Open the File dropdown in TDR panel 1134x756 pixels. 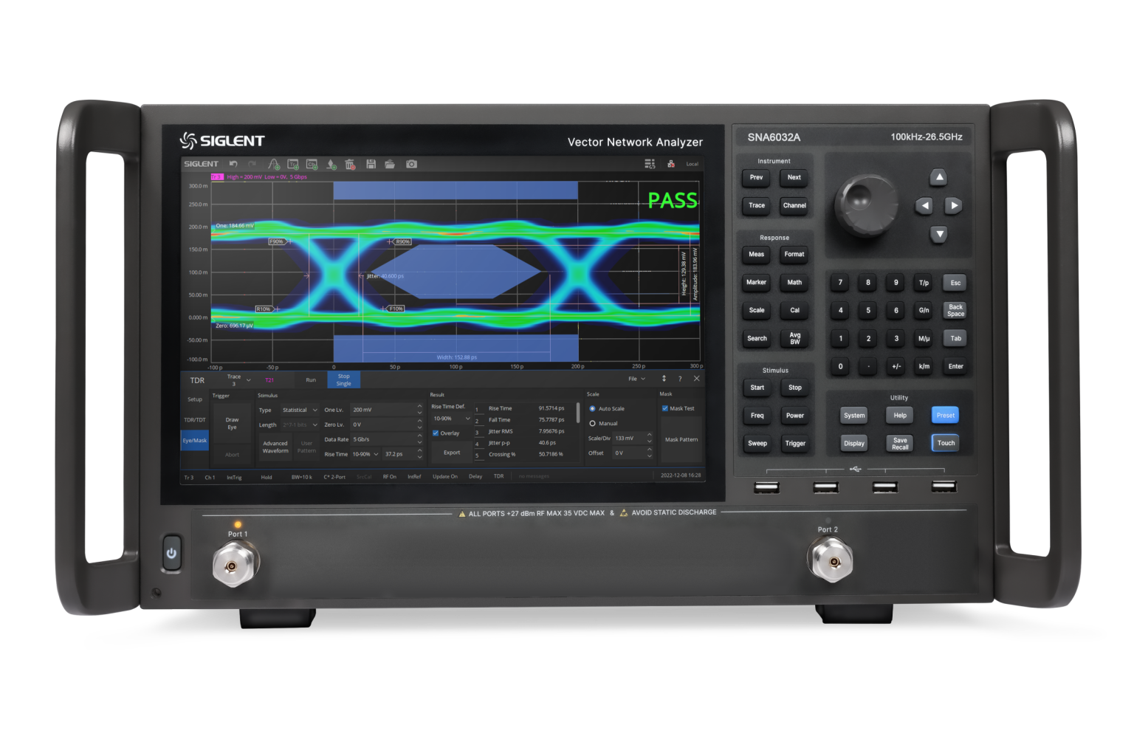[636, 379]
